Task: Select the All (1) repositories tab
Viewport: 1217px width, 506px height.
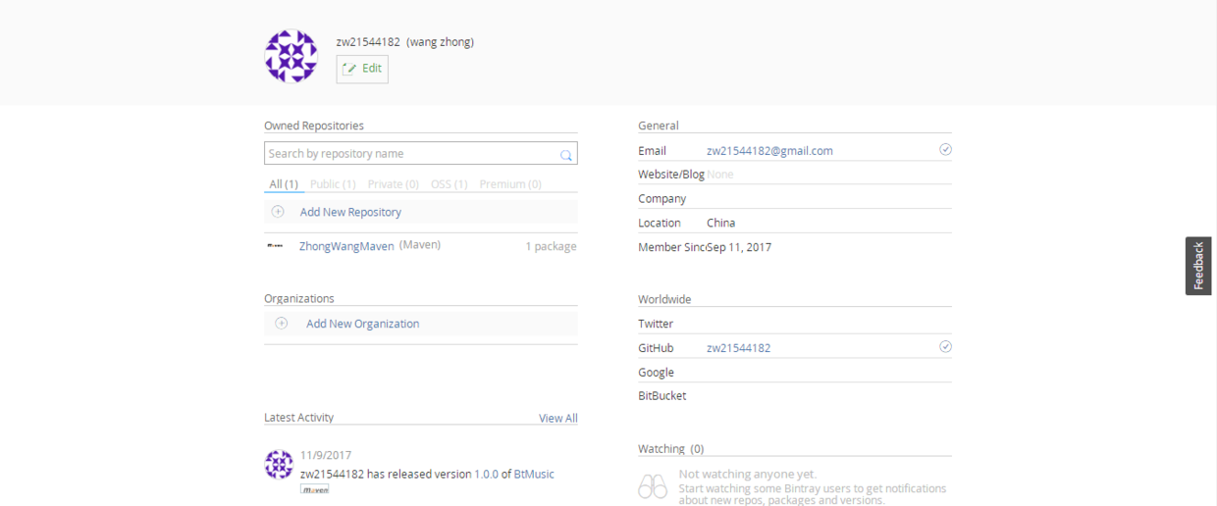Action: [284, 184]
